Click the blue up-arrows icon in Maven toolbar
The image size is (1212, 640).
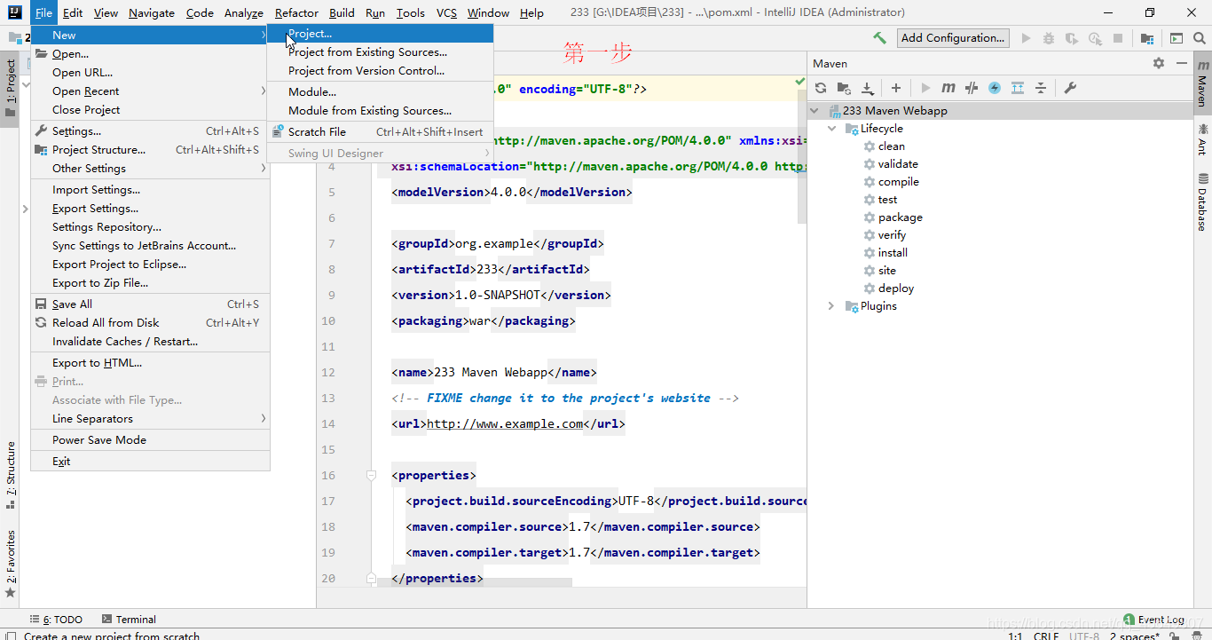(x=1018, y=88)
